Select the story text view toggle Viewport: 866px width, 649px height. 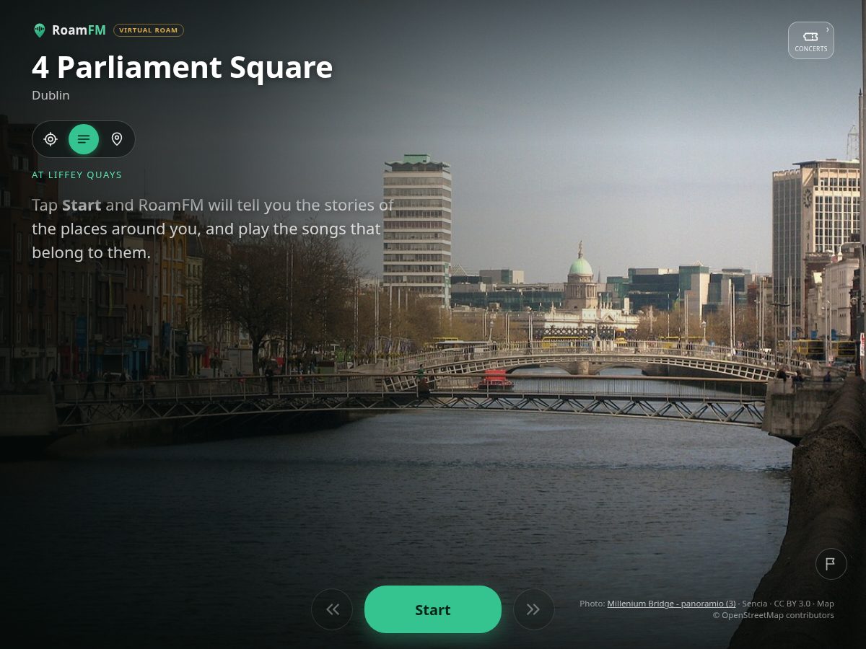coord(84,139)
